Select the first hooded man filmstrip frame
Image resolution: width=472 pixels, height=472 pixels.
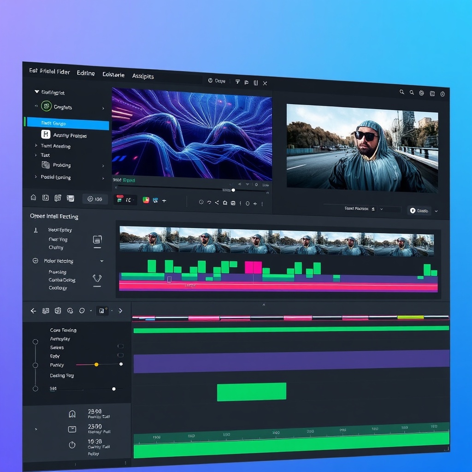coord(149,239)
